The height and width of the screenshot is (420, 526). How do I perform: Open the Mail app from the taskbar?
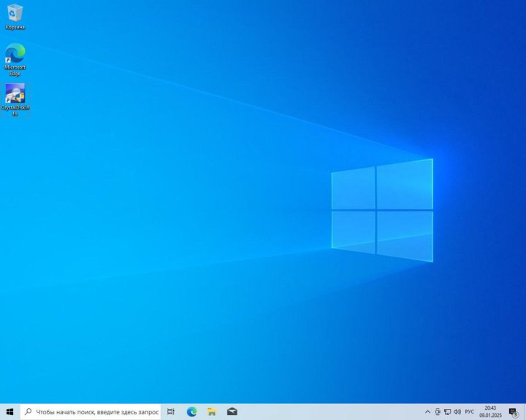point(232,412)
